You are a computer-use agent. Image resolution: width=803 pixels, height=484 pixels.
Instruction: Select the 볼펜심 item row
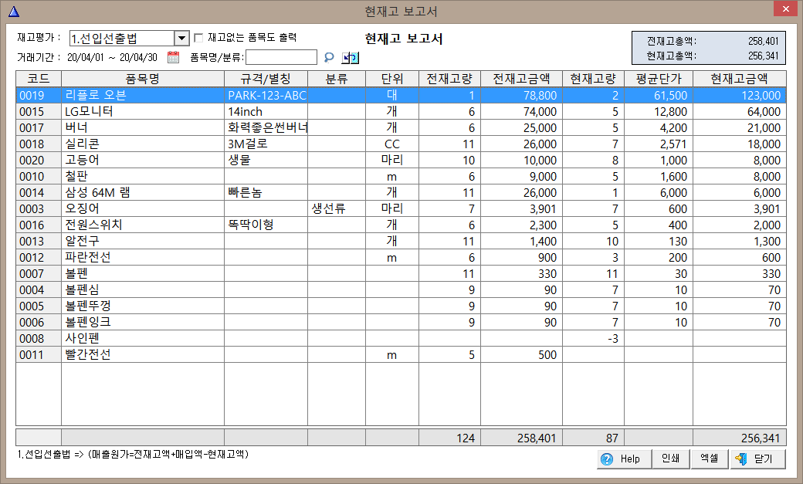click(401, 290)
